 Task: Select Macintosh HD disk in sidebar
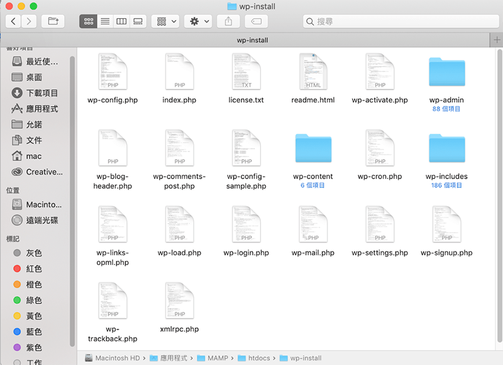[37, 204]
